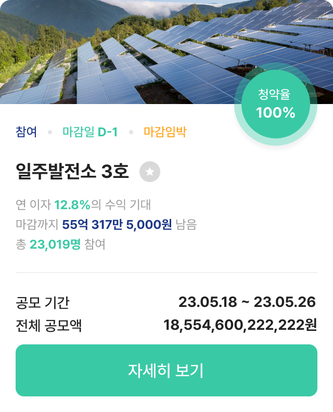Screen dimensions: 333x412
Task: Click the 공모 기간 label
Action: point(43,302)
